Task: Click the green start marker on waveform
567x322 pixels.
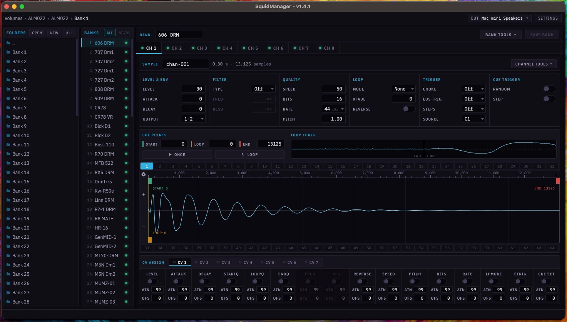Action: [150, 181]
